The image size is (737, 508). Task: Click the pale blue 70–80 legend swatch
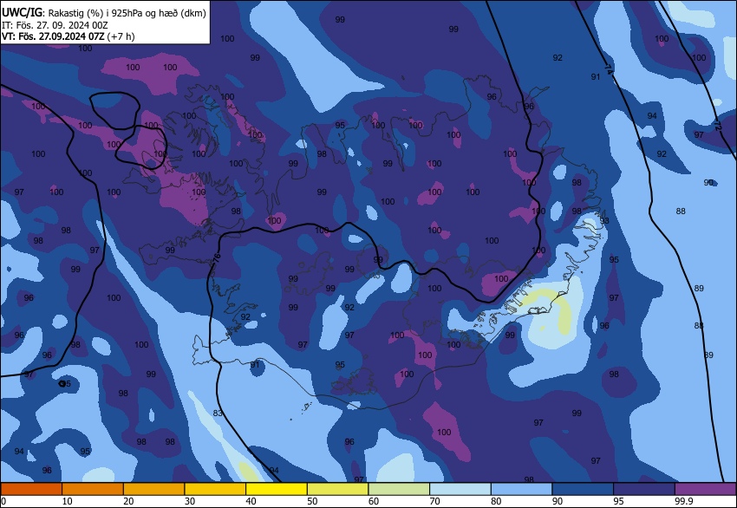click(460, 489)
